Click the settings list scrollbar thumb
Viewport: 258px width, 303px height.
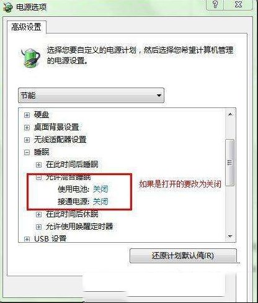[x=230, y=162]
